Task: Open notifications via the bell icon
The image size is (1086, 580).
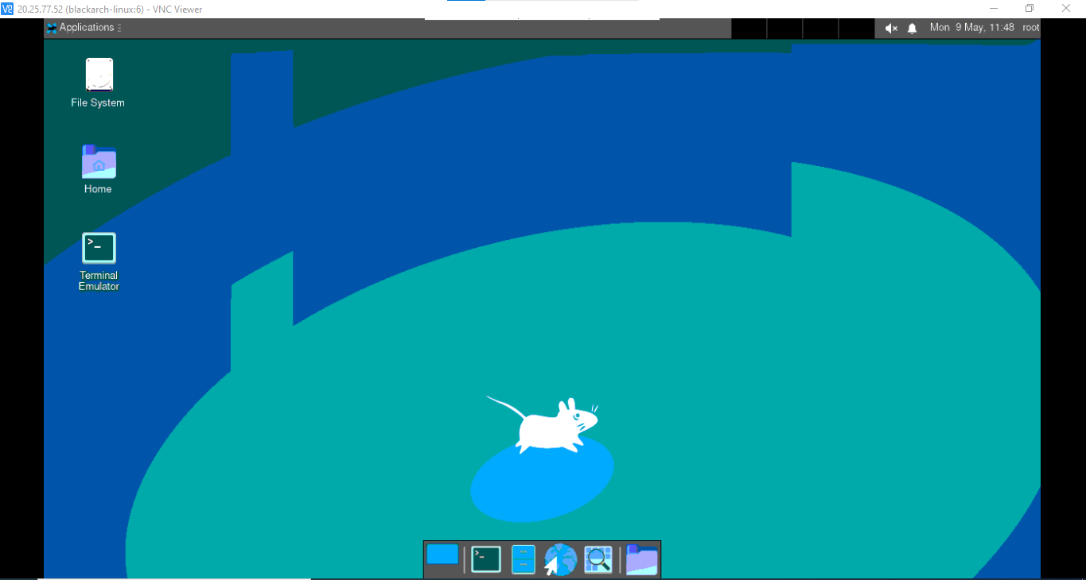Action: [x=912, y=28]
